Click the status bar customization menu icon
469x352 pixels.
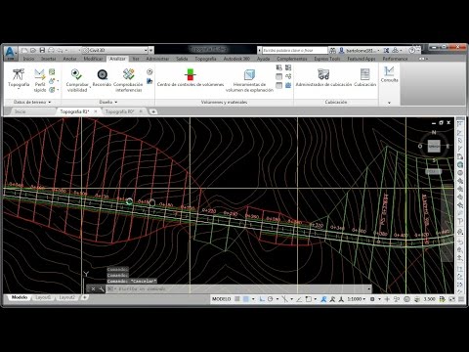point(461,299)
